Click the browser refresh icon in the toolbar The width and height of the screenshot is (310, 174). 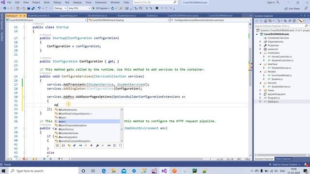[112, 8]
